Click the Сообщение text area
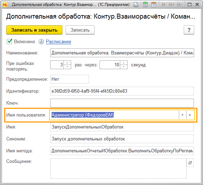Image resolution: width=203 pixels, height=185 pixels. click(x=119, y=169)
